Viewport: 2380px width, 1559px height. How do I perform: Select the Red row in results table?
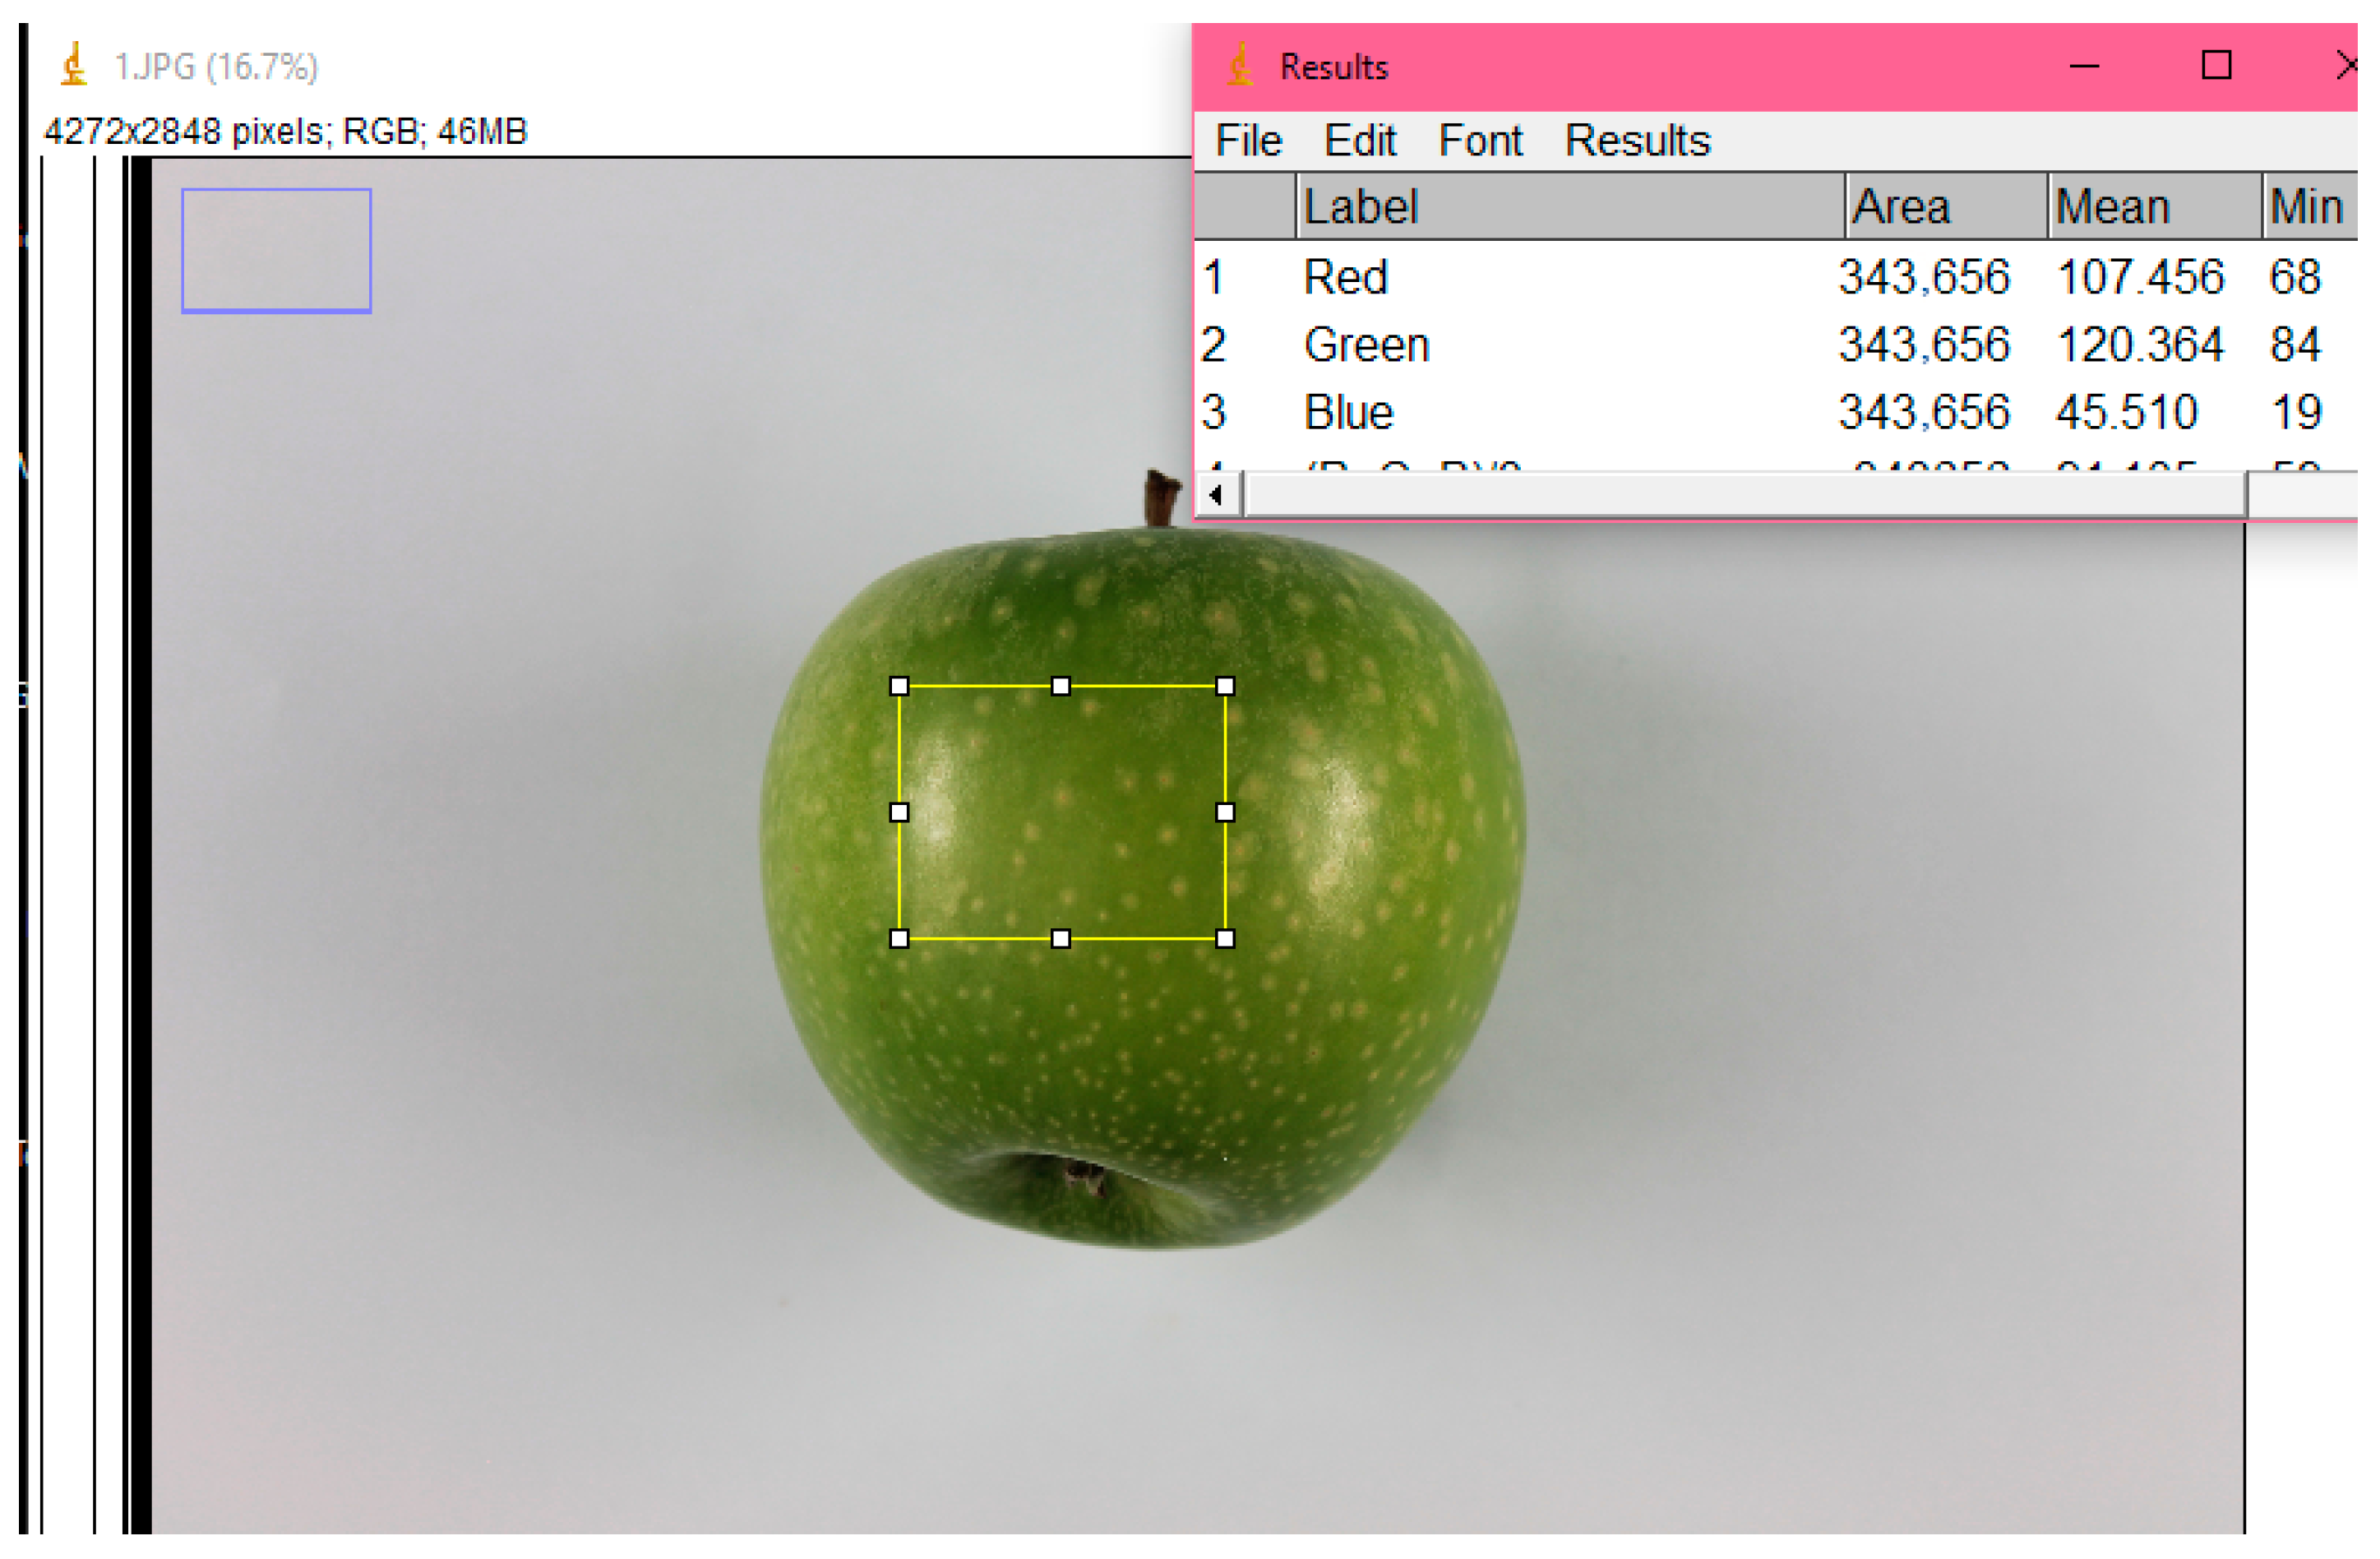(x=1345, y=277)
